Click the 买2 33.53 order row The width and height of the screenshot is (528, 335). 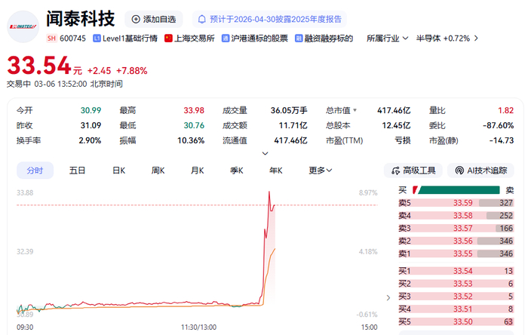pyautogui.click(x=456, y=284)
